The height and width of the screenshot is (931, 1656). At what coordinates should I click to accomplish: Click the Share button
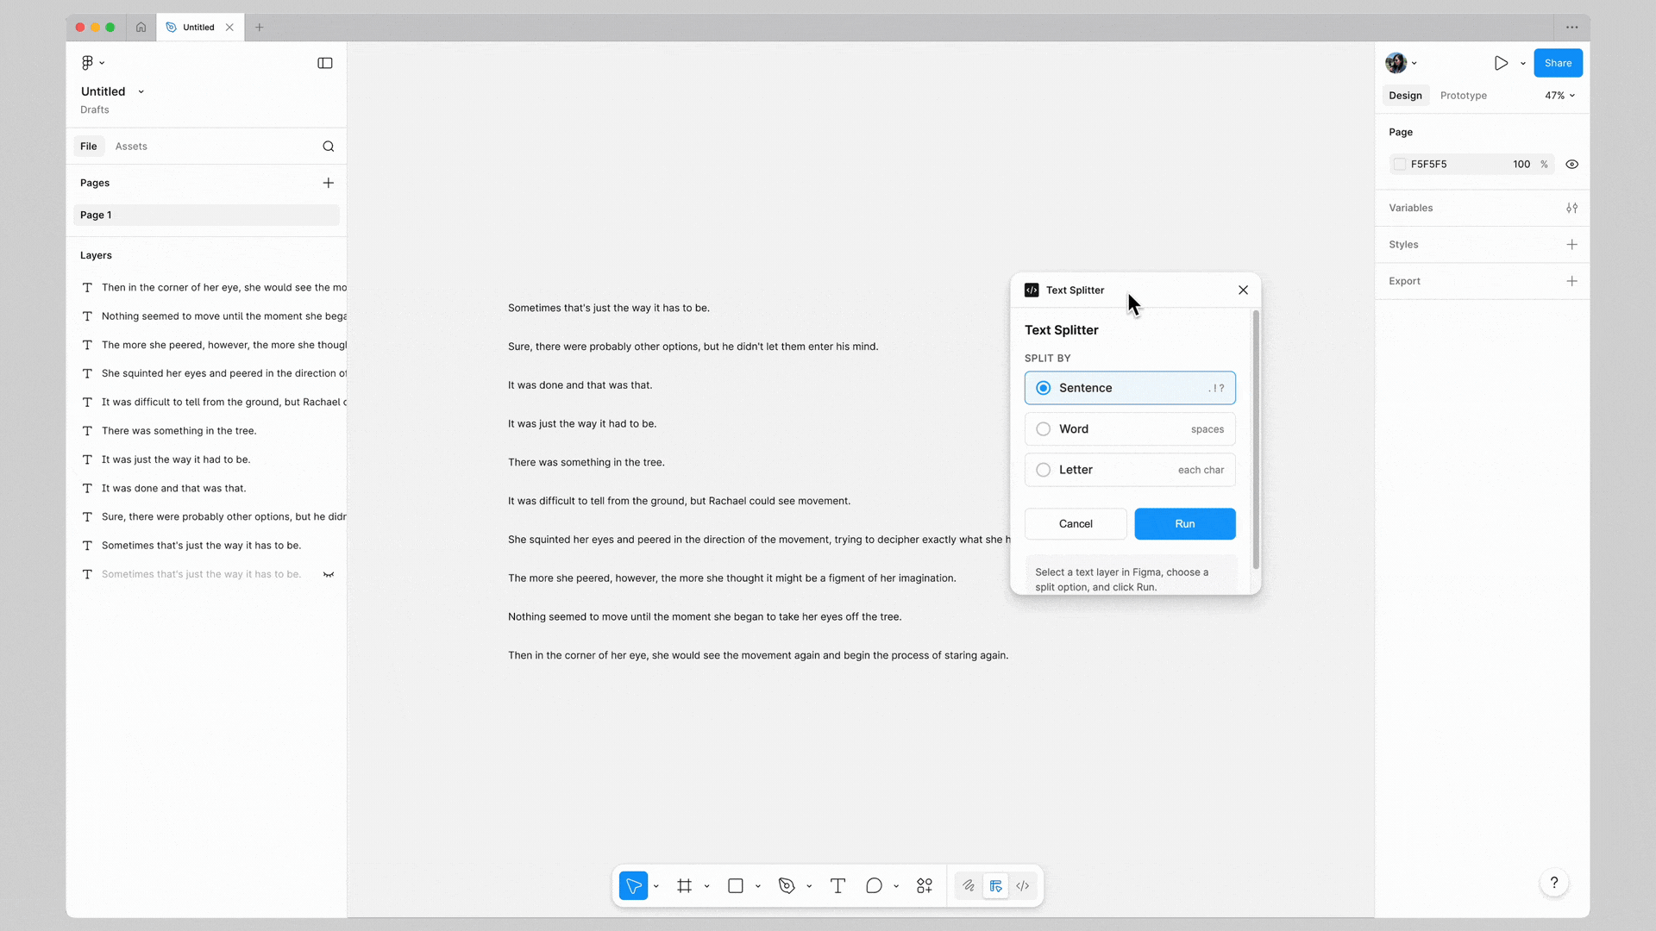point(1558,63)
